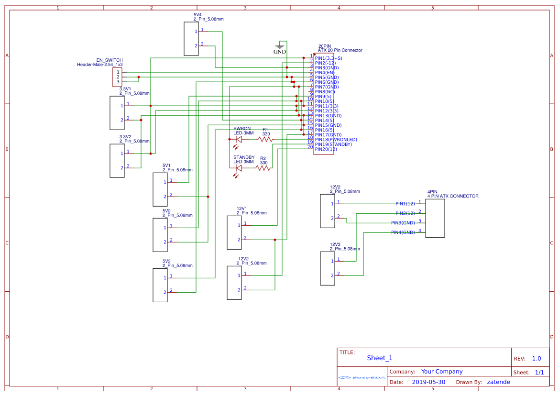The width and height of the screenshot is (559, 396).
Task: Select the 3.3V1 connector symbol
Action: point(117,112)
